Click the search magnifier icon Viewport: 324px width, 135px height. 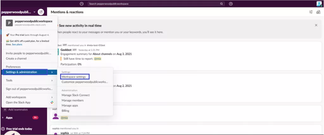pos(221,4)
